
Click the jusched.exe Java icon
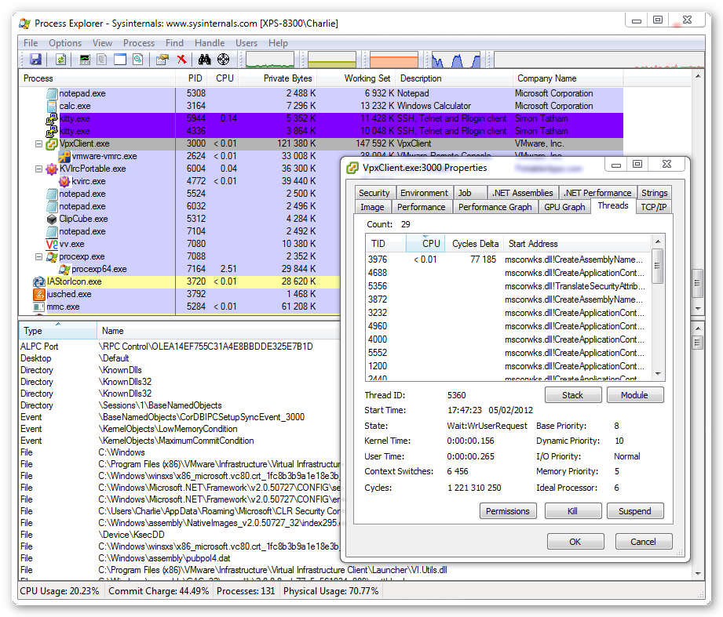pyautogui.click(x=39, y=294)
